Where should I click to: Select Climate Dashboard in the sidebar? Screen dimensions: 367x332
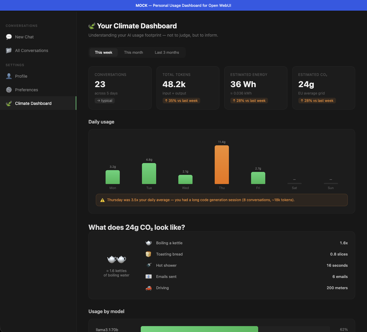coord(33,103)
